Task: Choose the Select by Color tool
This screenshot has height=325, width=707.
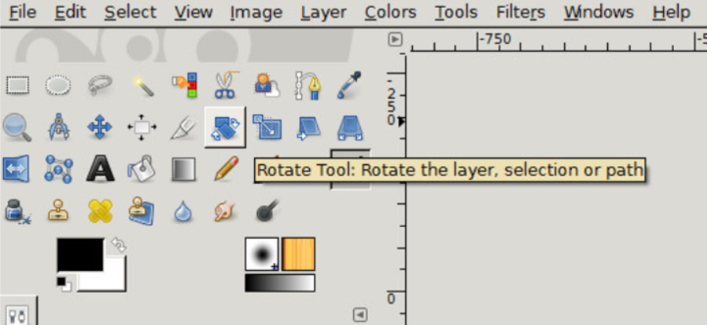Action: 184,85
